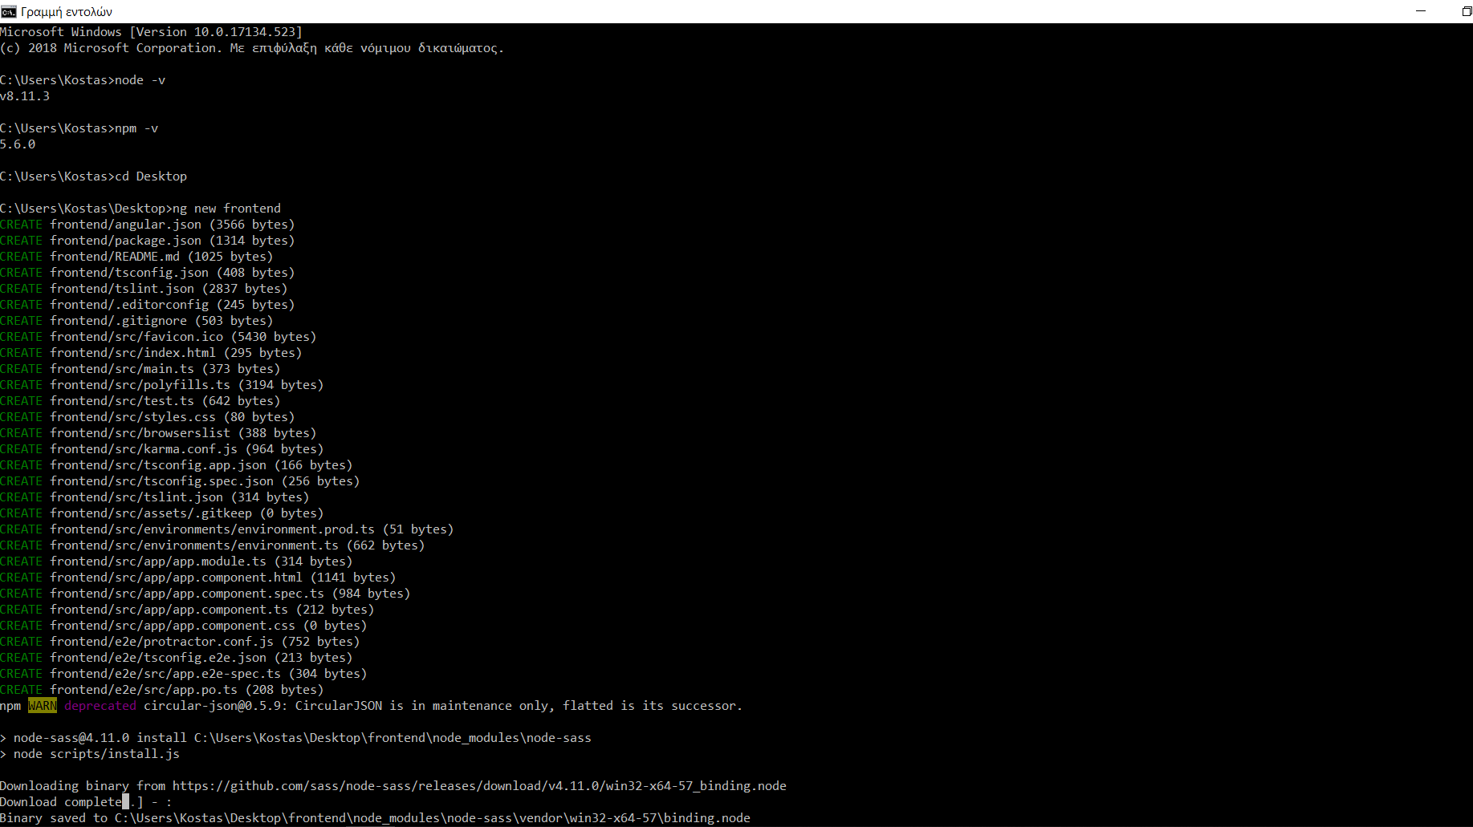The image size is (1473, 827).
Task: Click the 'frontend/src/main.ts (373 bytes)' line
Action: coord(140,369)
